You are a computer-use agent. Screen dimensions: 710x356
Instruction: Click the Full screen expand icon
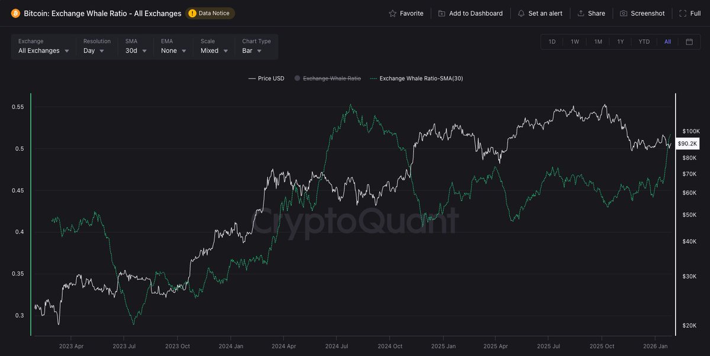point(682,13)
